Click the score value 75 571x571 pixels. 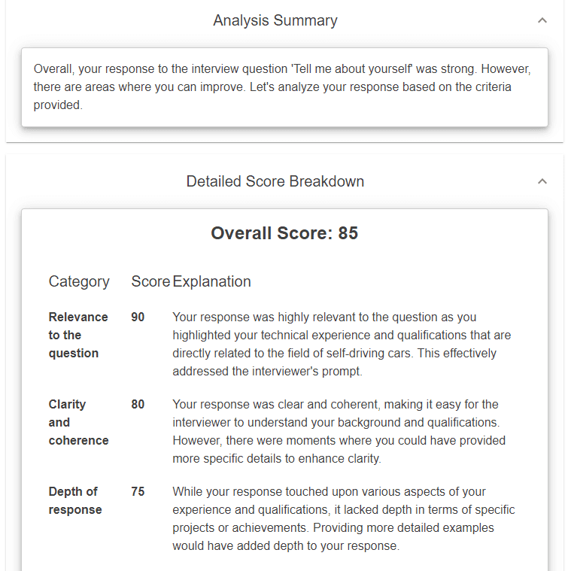138,491
